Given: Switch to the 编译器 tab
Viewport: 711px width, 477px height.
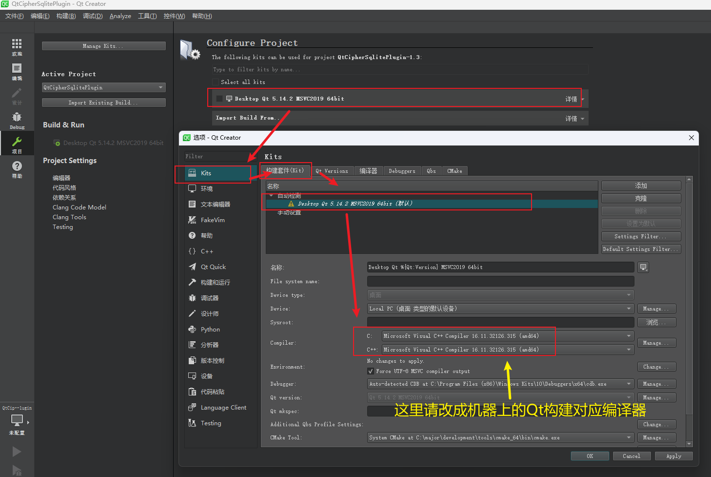Looking at the screenshot, I should [368, 171].
